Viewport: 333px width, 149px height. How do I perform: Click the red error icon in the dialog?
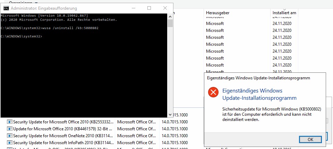click(x=213, y=92)
